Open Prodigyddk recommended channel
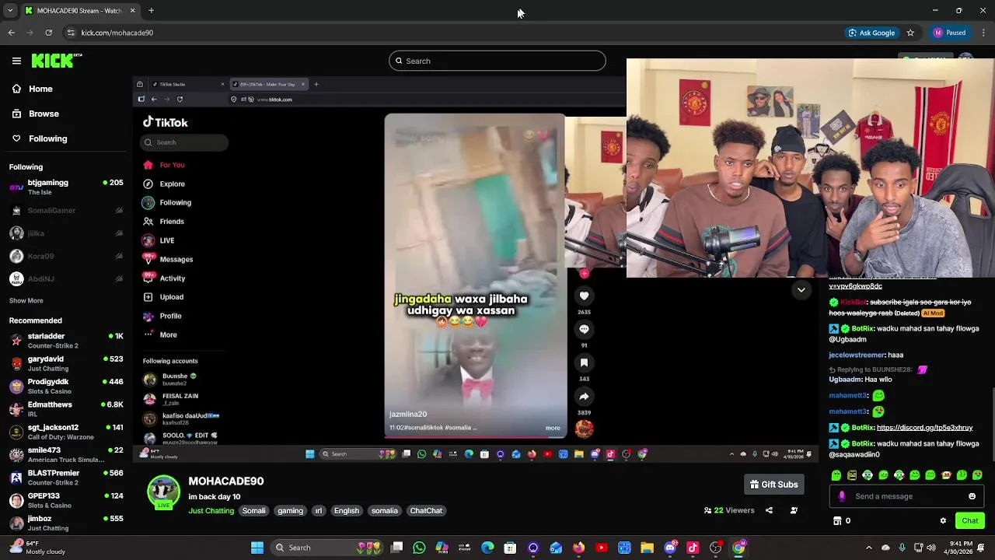The height and width of the screenshot is (560, 995). 66,386
